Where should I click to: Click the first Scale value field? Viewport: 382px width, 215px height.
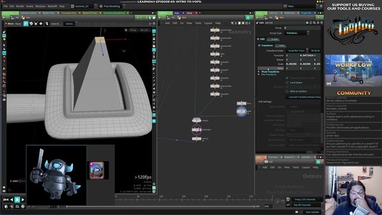(x=292, y=64)
